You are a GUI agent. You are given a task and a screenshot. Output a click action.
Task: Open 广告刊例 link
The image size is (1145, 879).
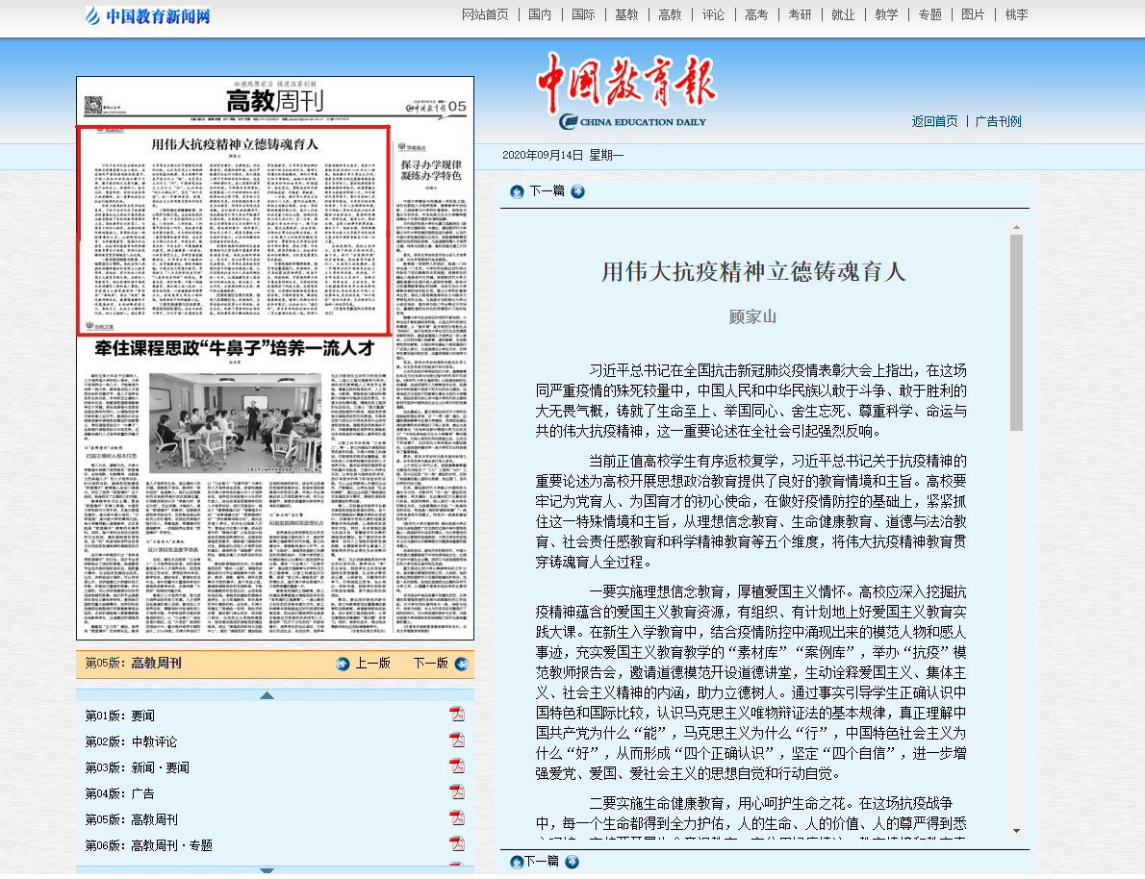(x=998, y=121)
